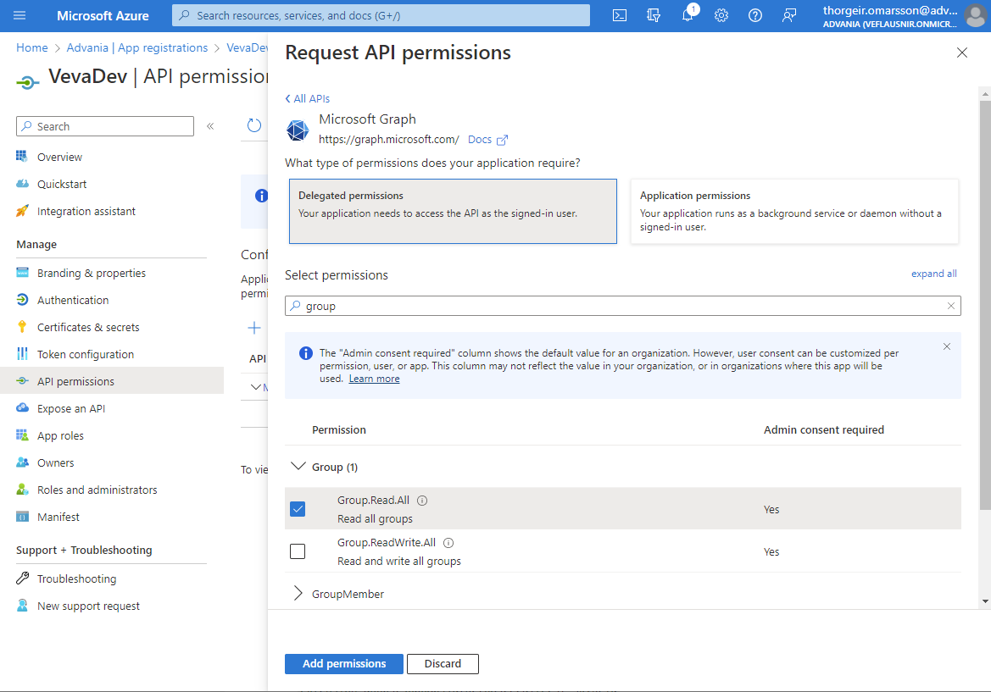Click the Discard button
The image size is (991, 692).
point(443,663)
